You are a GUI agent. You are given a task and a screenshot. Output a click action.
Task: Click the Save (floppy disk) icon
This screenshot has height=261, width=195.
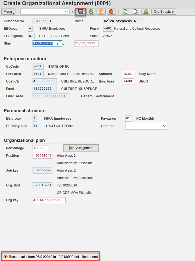click(x=81, y=12)
